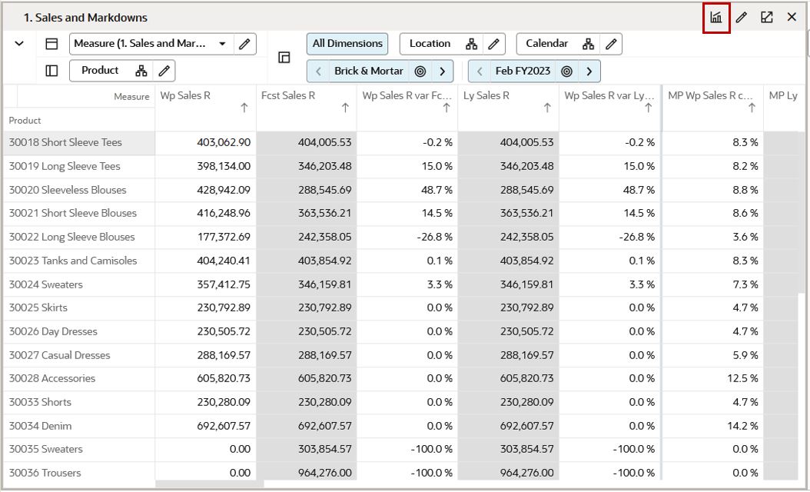Click the Feb FY2023 target icon
810x492 pixels.
(567, 71)
